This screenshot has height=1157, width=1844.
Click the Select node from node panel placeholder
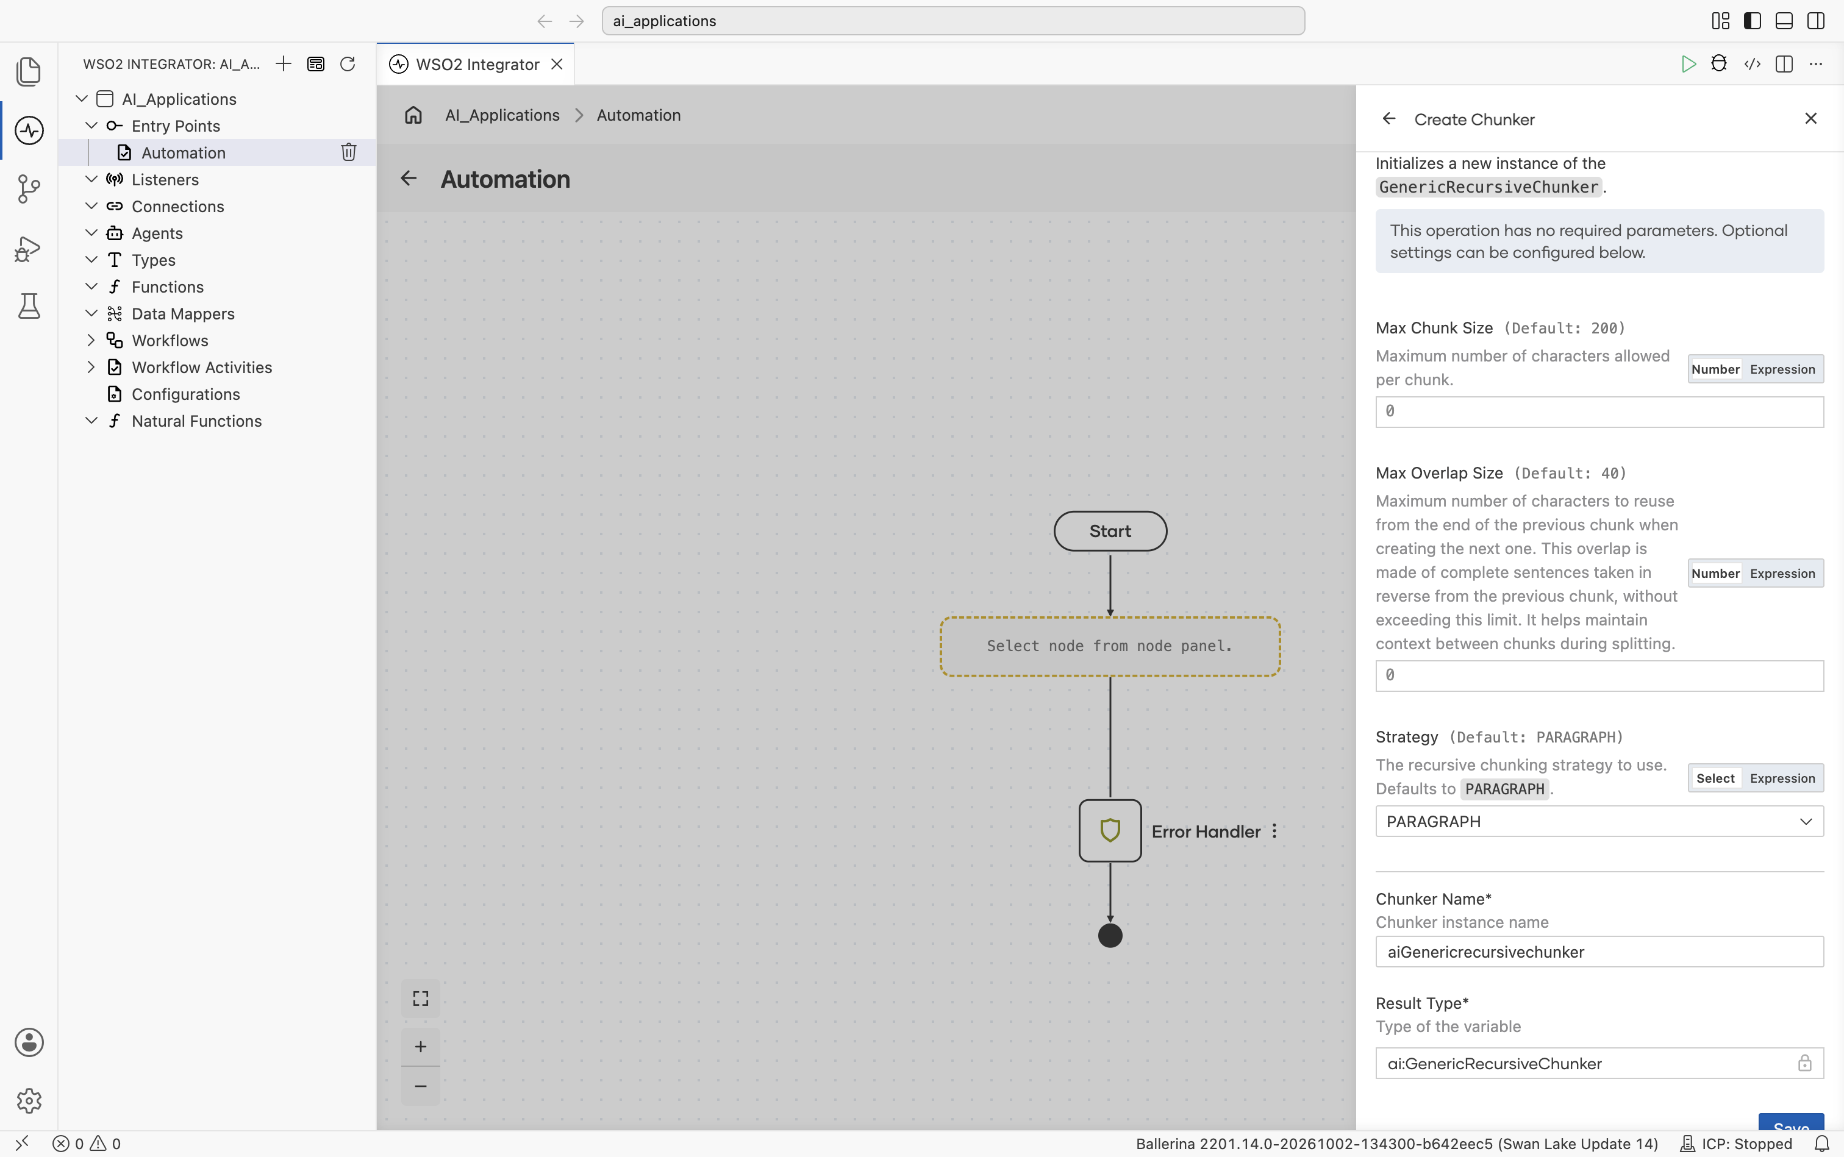1110,646
